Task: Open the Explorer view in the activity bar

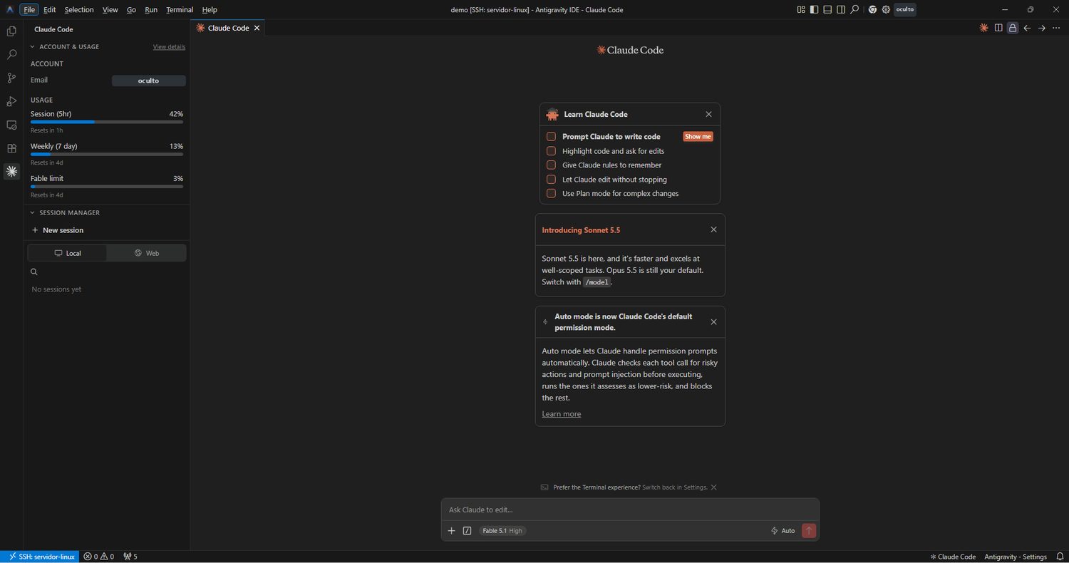Action: pos(11,31)
